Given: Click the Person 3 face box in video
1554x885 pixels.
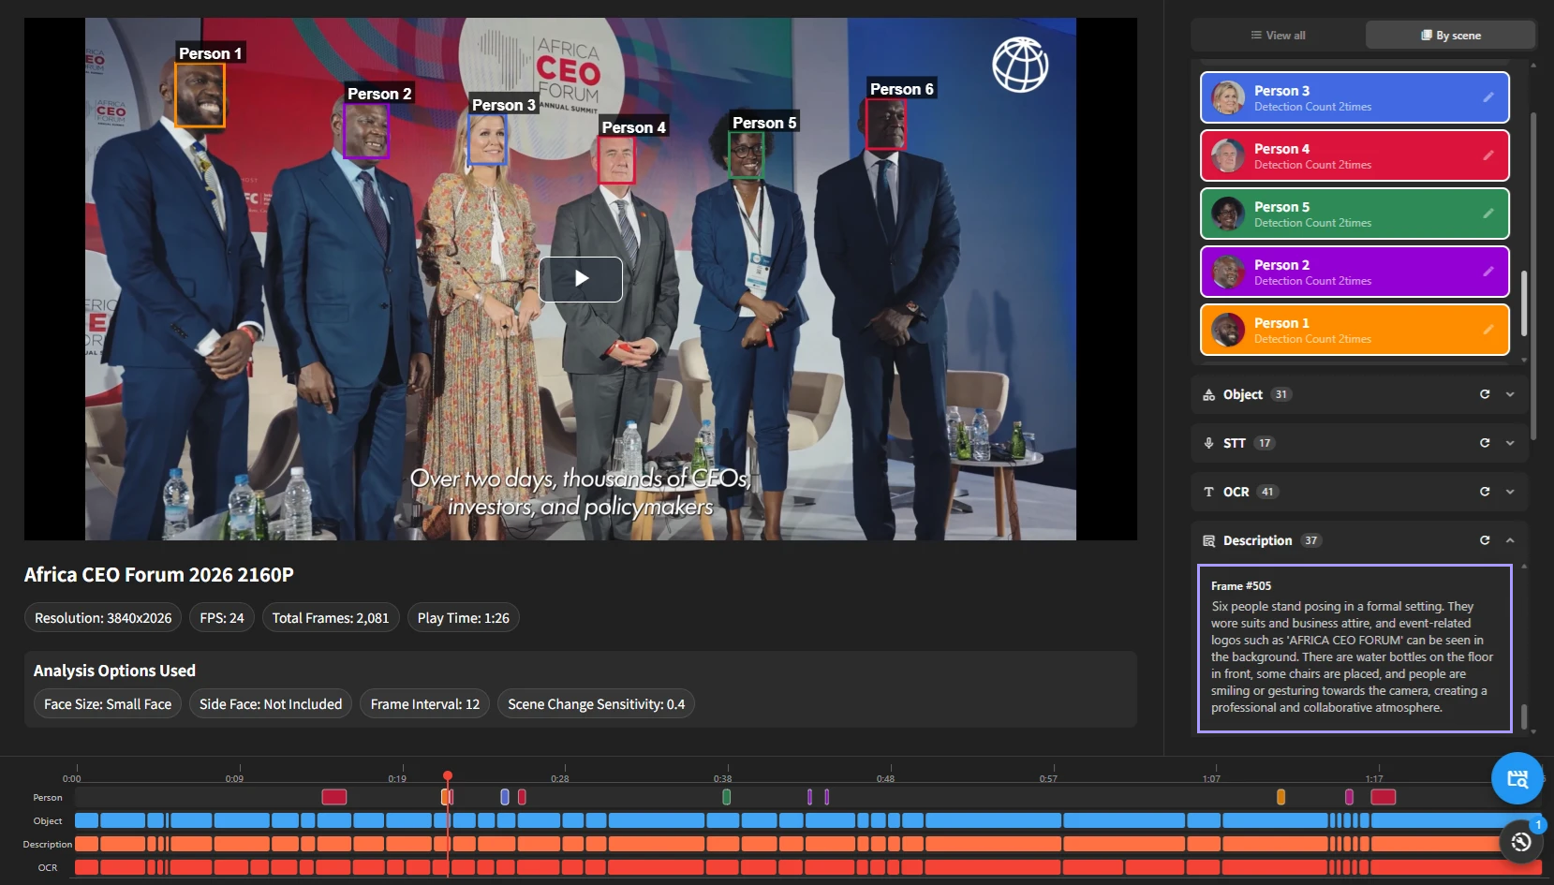Looking at the screenshot, I should click(x=487, y=140).
